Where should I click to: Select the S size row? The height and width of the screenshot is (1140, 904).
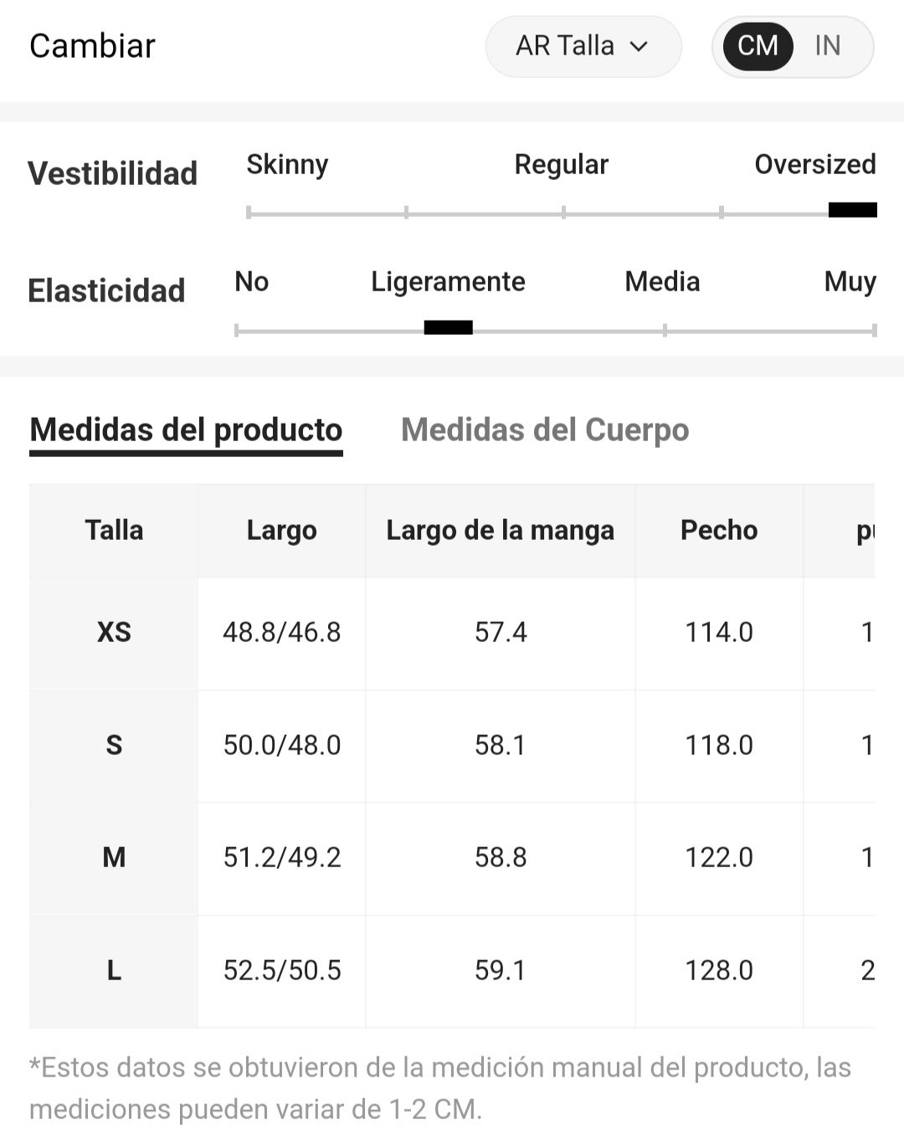click(x=452, y=746)
